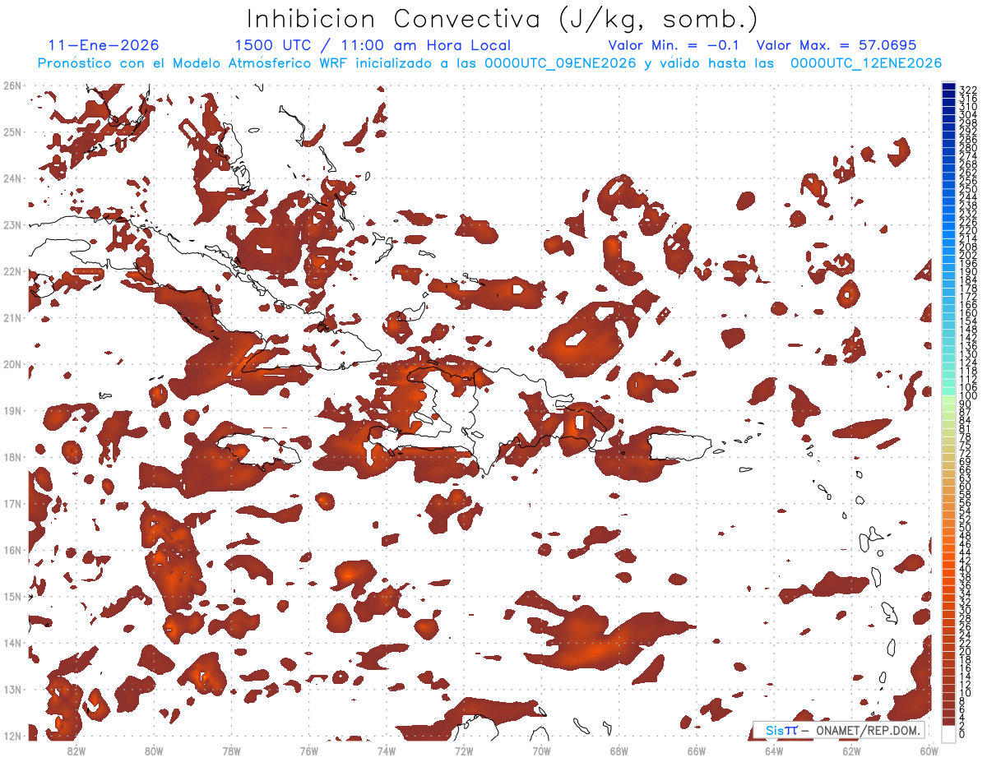Screen dimensions: 987x762
Task: Click the '15N' latitude label
Action: pos(12,597)
